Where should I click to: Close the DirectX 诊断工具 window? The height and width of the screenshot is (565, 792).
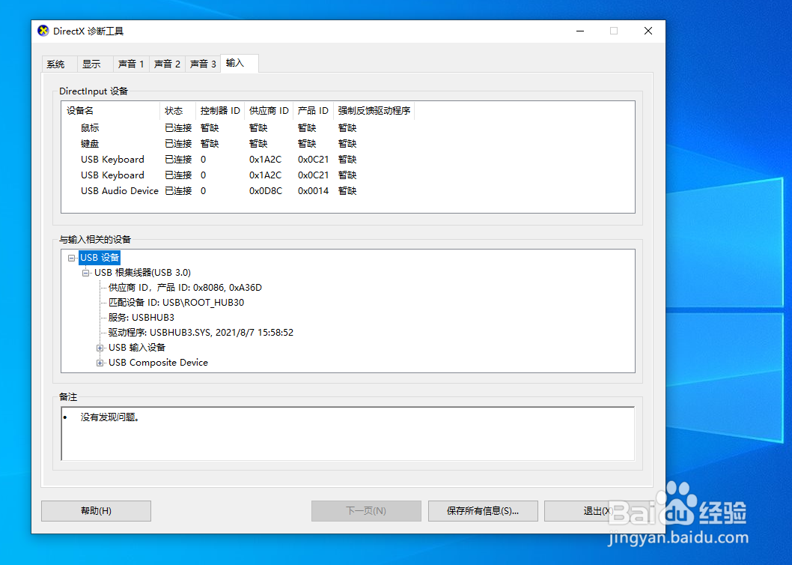tap(648, 31)
